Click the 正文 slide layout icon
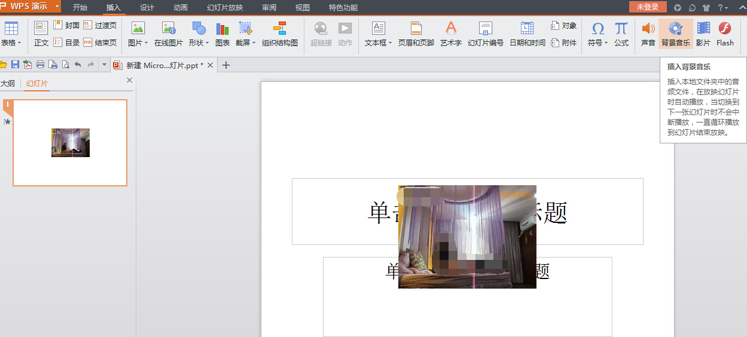The height and width of the screenshot is (337, 747). [x=41, y=28]
